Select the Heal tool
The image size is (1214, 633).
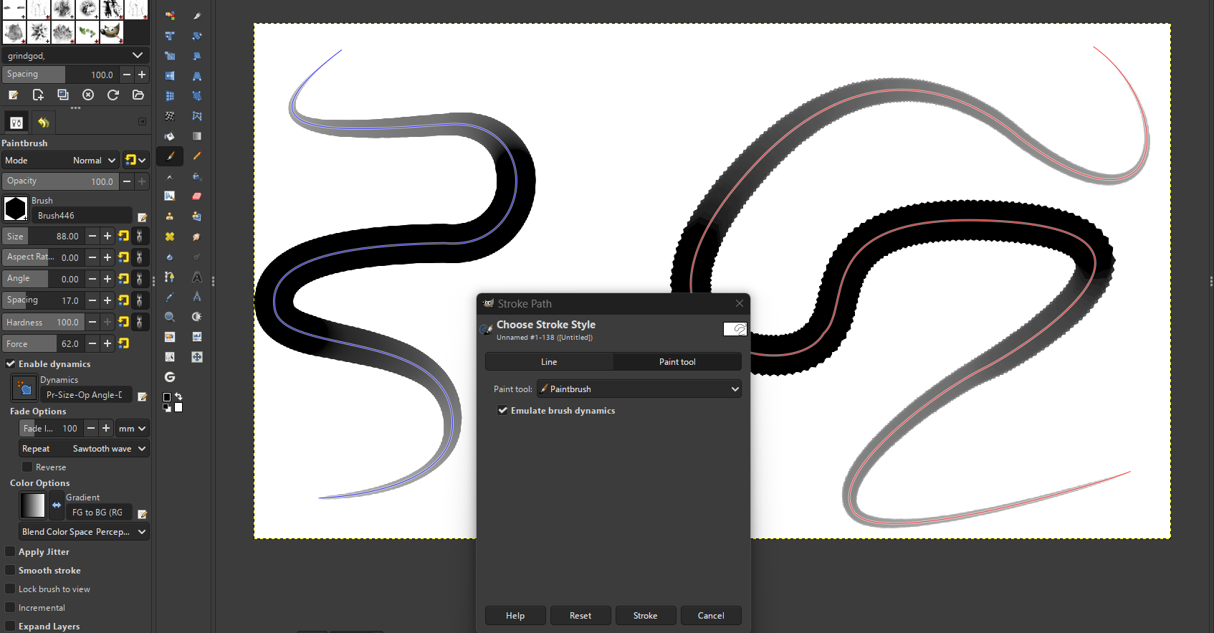coord(170,236)
